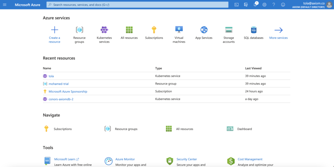Navigate to Resource groups under Navigate
This screenshot has height=167, width=334.
point(126,129)
